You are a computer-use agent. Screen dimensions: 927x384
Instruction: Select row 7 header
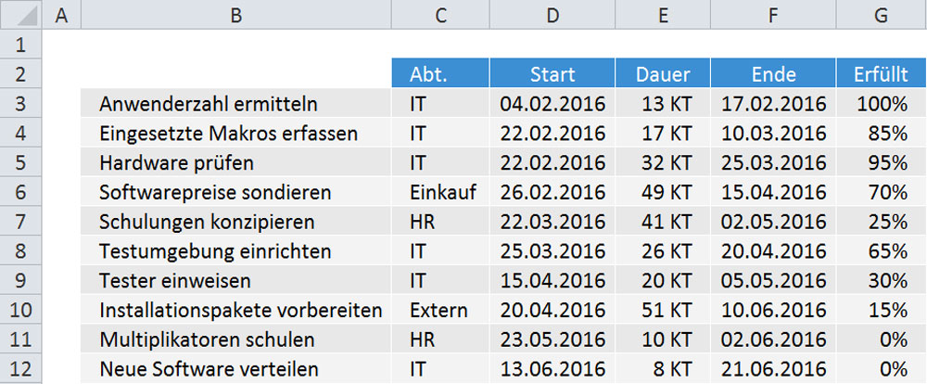coord(21,223)
